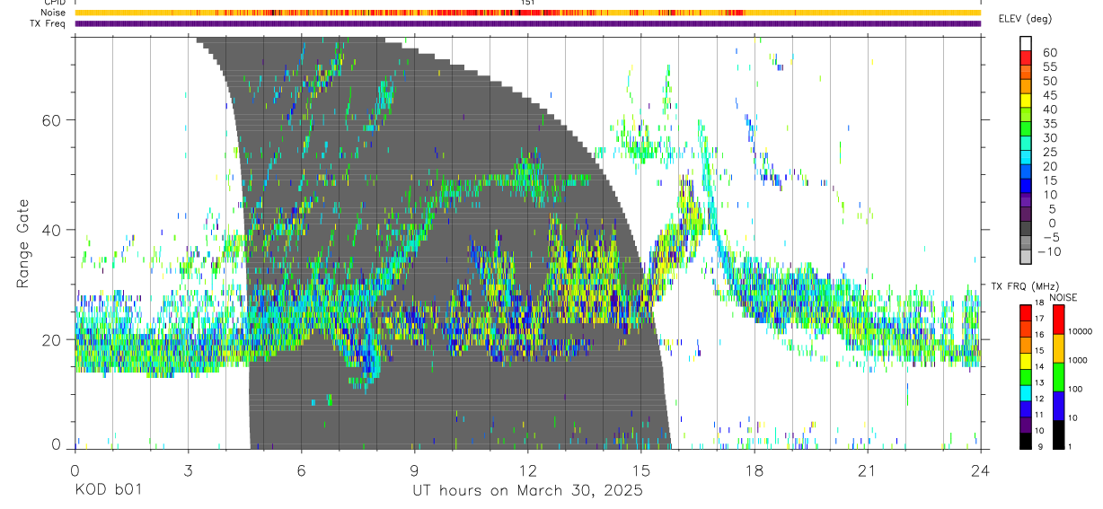Screen dimensions: 1103x509
Task: Click the white swatch atop ELEV legend
Action: tap(1026, 43)
